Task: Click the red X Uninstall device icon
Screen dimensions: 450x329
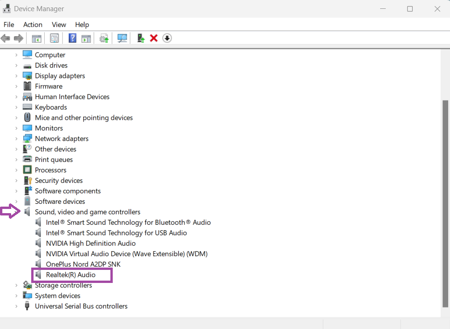Action: pyautogui.click(x=154, y=38)
